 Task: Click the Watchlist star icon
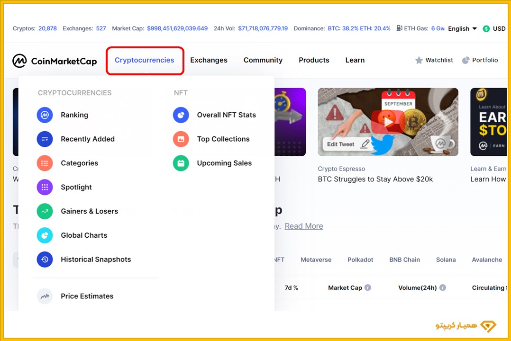tap(419, 60)
